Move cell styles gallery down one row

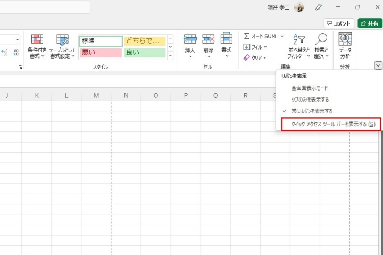[170, 47]
